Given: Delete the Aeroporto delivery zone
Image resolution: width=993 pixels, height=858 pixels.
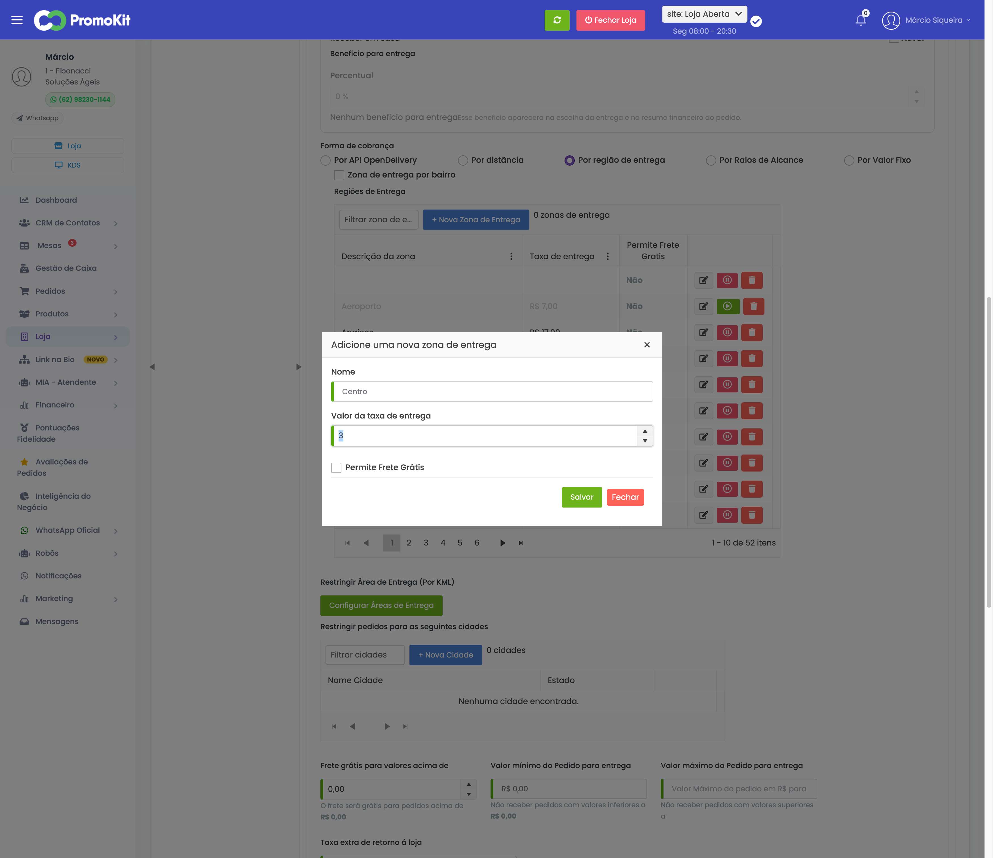Looking at the screenshot, I should (x=753, y=306).
